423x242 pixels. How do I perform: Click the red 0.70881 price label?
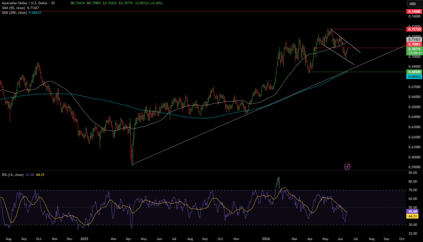click(415, 44)
